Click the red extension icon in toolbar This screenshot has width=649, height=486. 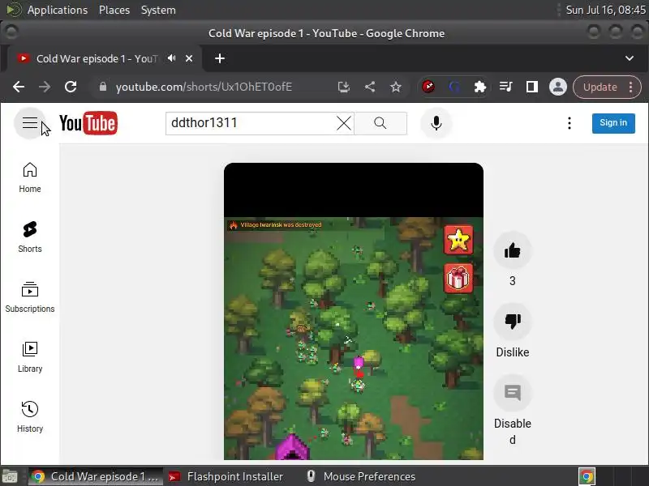[x=428, y=87]
